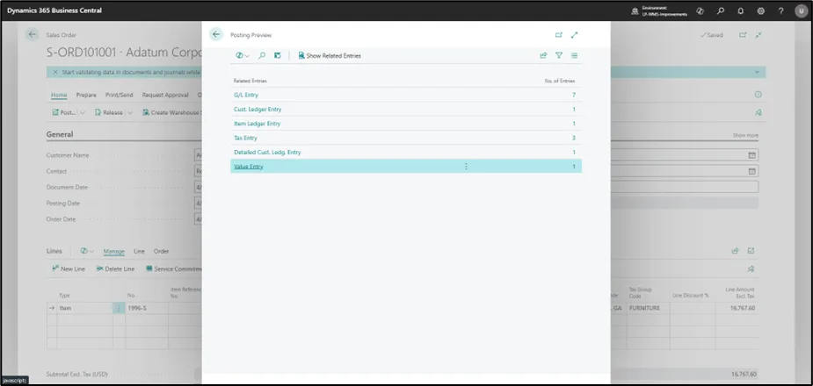Collapse the Sales Order page view icon
Screen dimensions: 813x386
(759, 35)
